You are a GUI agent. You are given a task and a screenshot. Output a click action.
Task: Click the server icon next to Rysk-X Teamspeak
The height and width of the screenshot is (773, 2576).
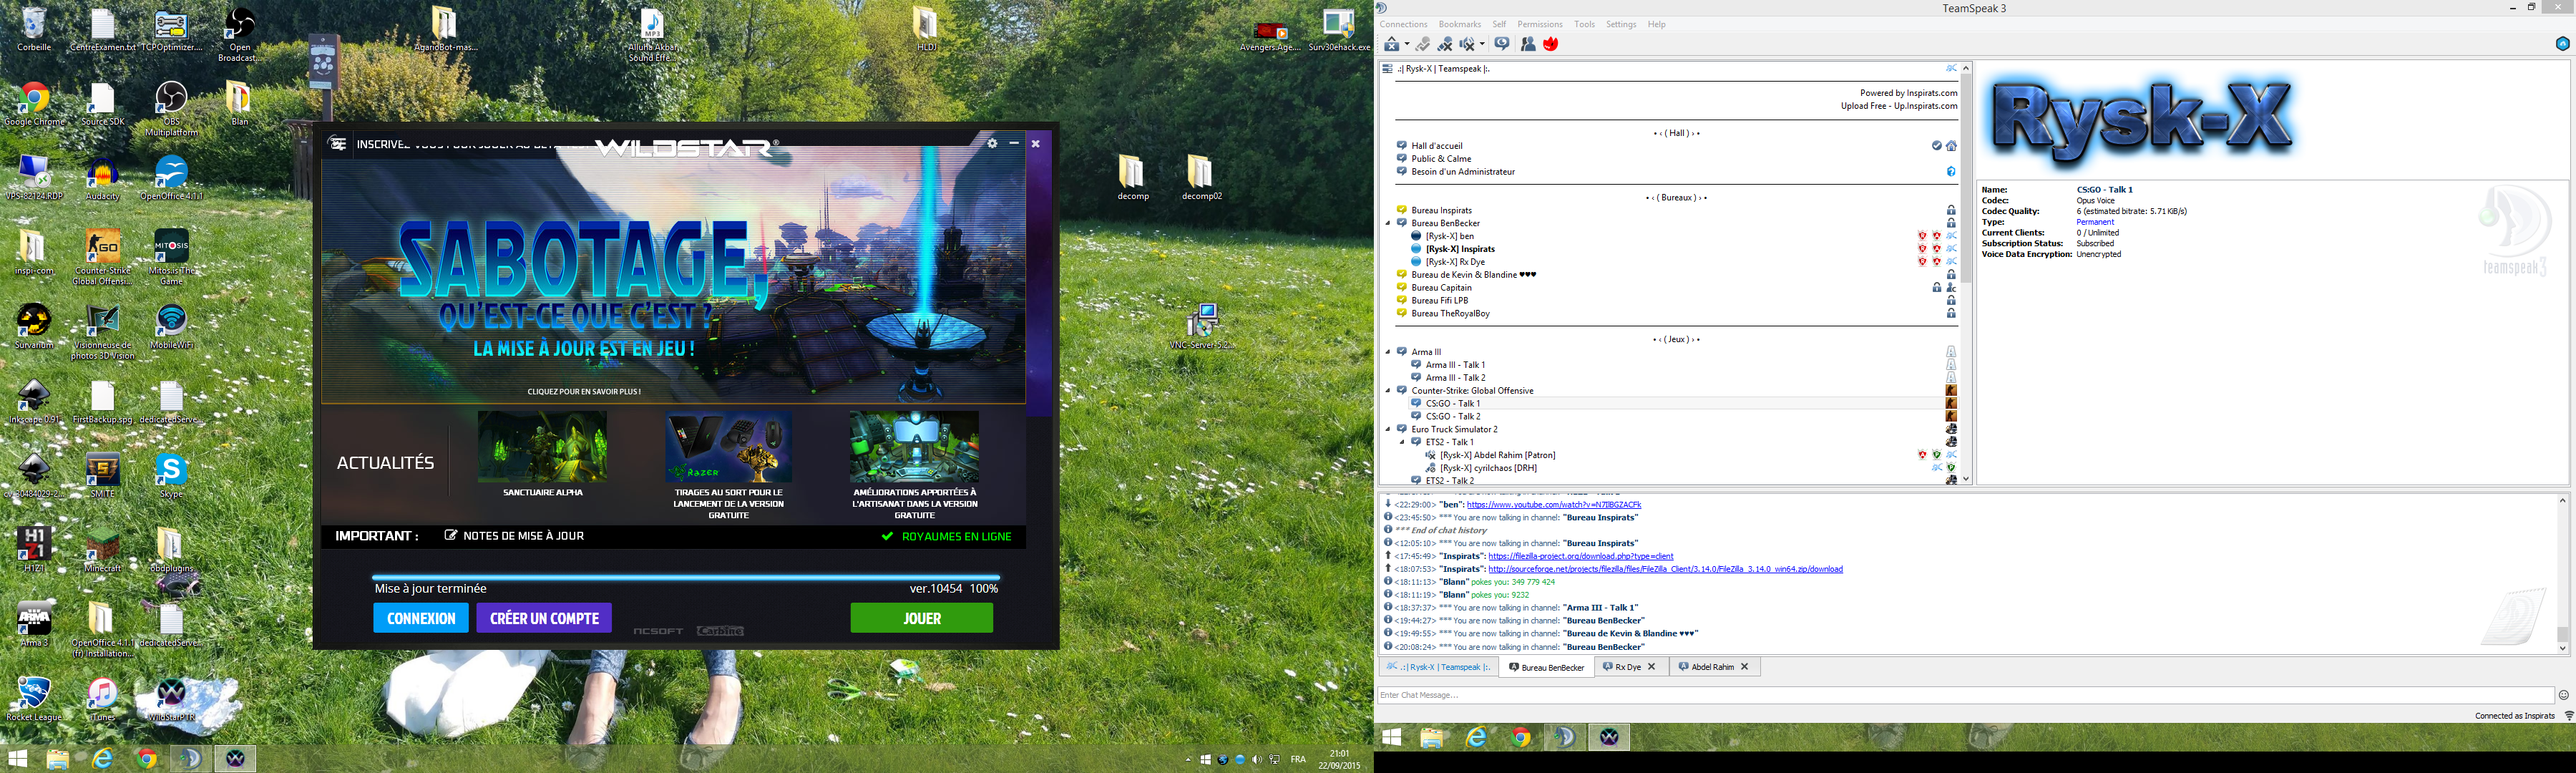click(x=1387, y=69)
